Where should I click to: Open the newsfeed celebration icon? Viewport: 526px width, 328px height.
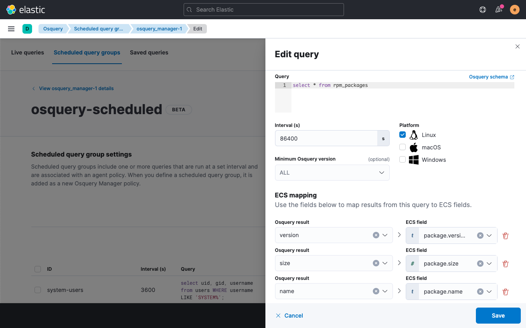point(499,10)
